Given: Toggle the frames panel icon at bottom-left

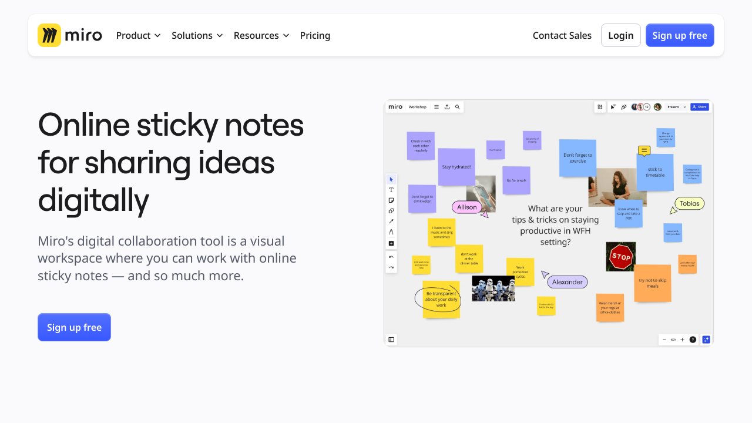Looking at the screenshot, I should pos(391,340).
